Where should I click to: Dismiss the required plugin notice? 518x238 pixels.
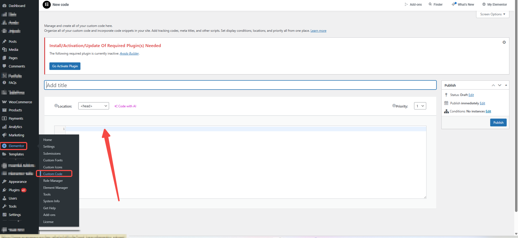tap(504, 42)
